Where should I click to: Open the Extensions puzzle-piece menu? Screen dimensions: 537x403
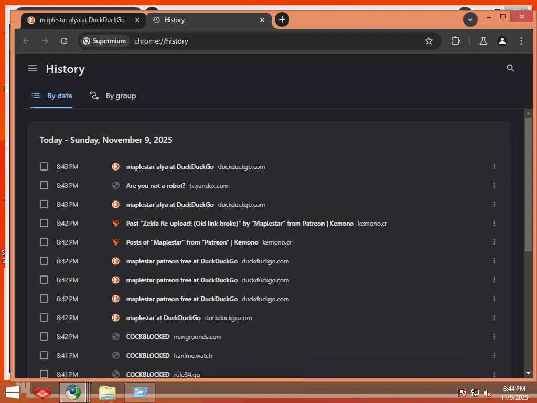coord(455,41)
